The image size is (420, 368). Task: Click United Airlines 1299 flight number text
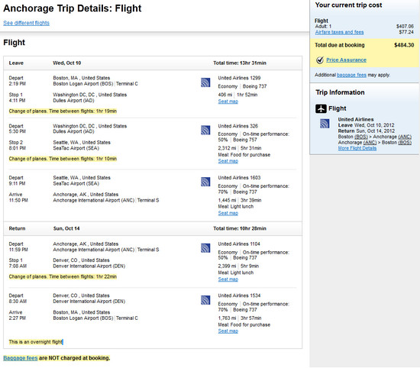pyautogui.click(x=239, y=78)
